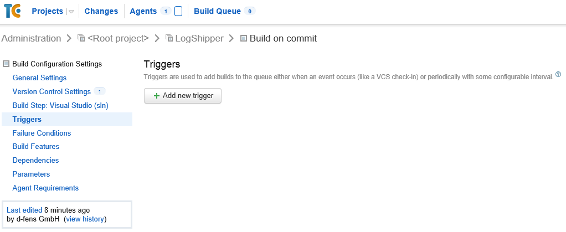Open the Agent Requirements settings page

click(45, 188)
